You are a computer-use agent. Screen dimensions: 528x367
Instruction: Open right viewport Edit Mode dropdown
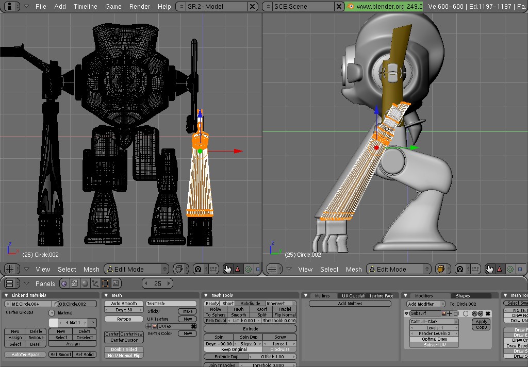[399, 269]
